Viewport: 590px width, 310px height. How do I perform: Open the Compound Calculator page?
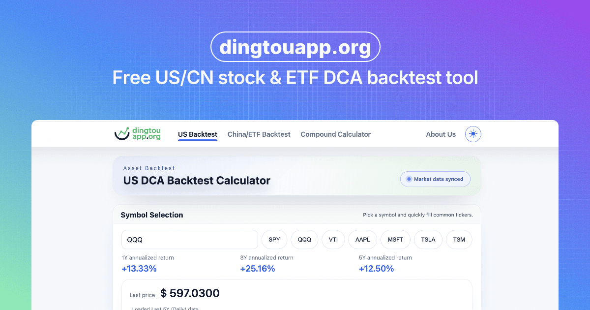(x=335, y=134)
